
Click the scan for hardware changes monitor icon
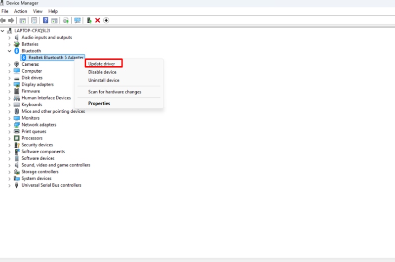coord(77,20)
